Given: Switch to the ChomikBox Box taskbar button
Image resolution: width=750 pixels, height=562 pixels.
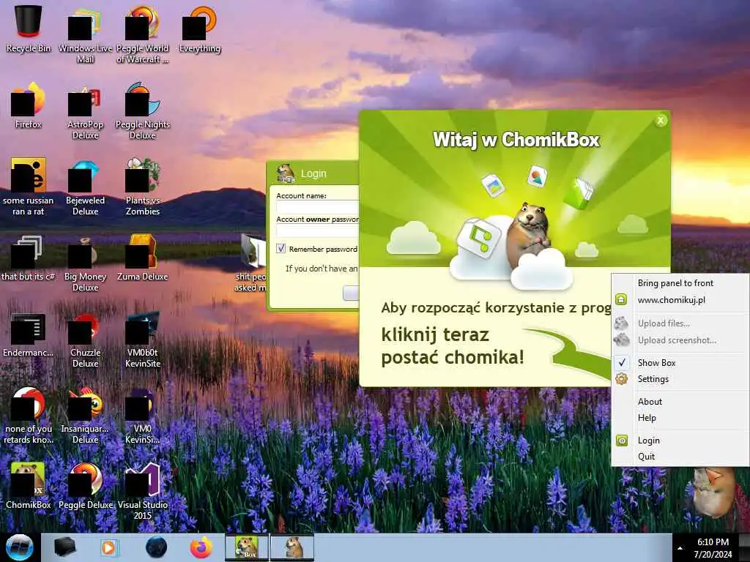Looking at the screenshot, I should coord(247,547).
